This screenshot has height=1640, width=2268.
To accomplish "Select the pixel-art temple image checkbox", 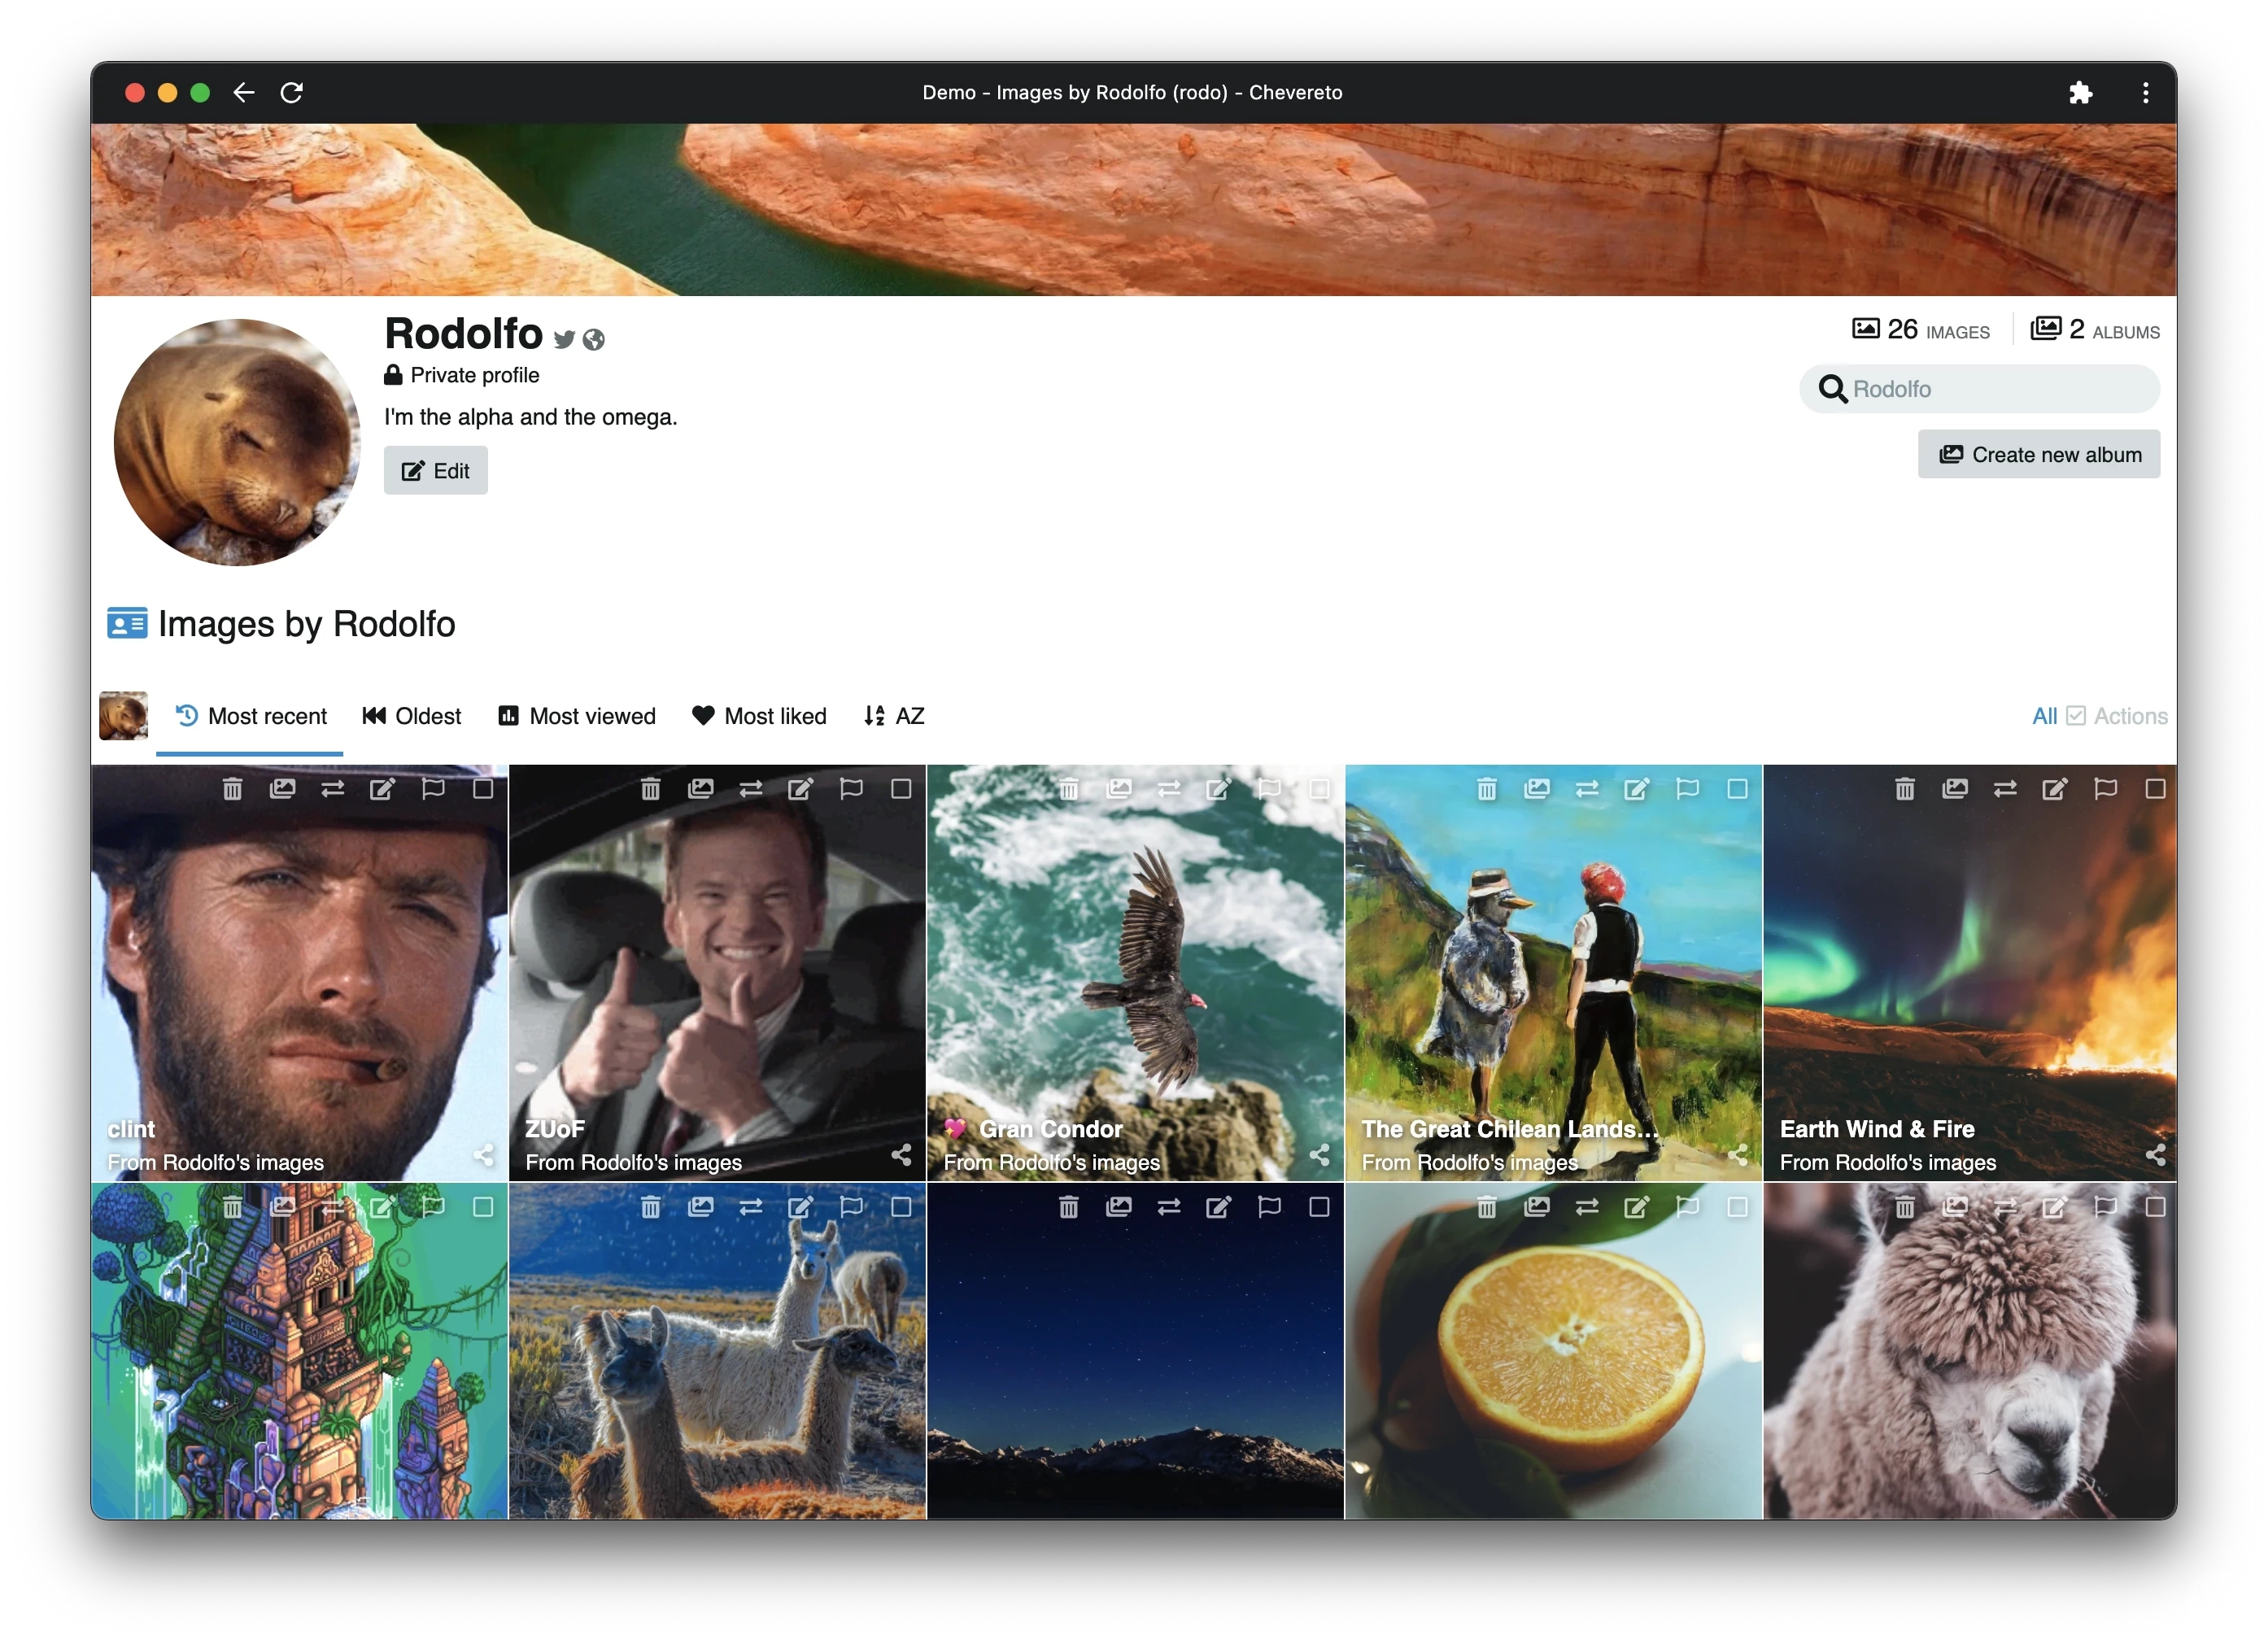I will (x=483, y=1207).
